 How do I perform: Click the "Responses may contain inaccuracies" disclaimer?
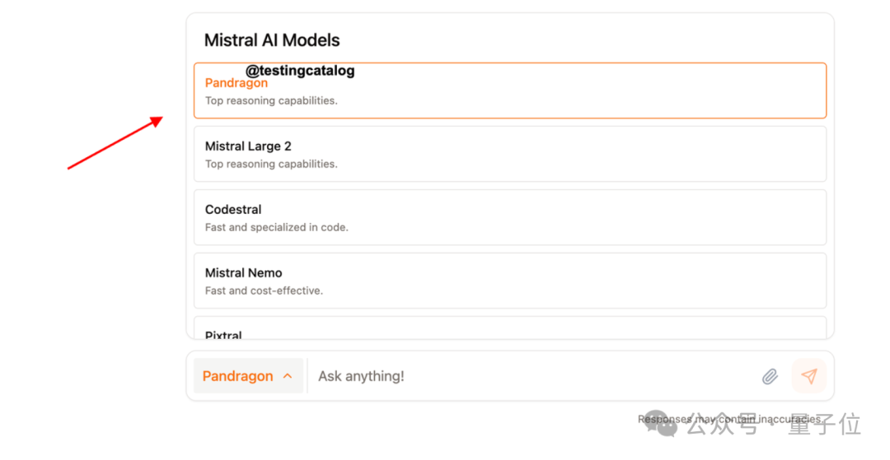tap(728, 420)
